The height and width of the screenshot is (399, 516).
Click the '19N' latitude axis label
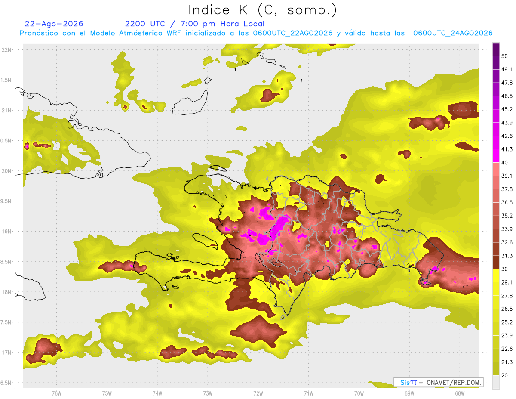pyautogui.click(x=6, y=231)
